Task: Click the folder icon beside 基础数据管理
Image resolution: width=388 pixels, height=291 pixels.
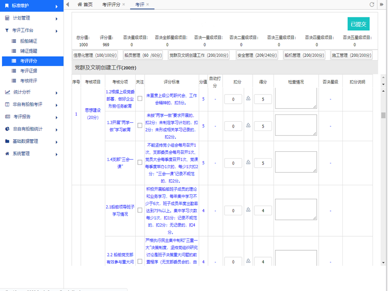Action: (7, 142)
